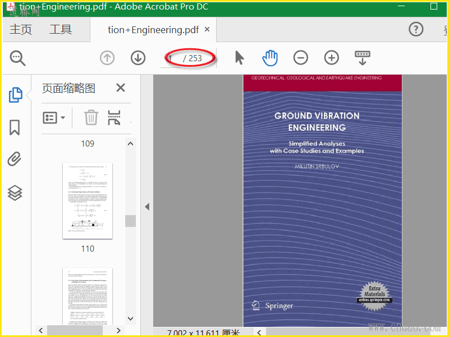Open the Help question mark icon

[416, 29]
